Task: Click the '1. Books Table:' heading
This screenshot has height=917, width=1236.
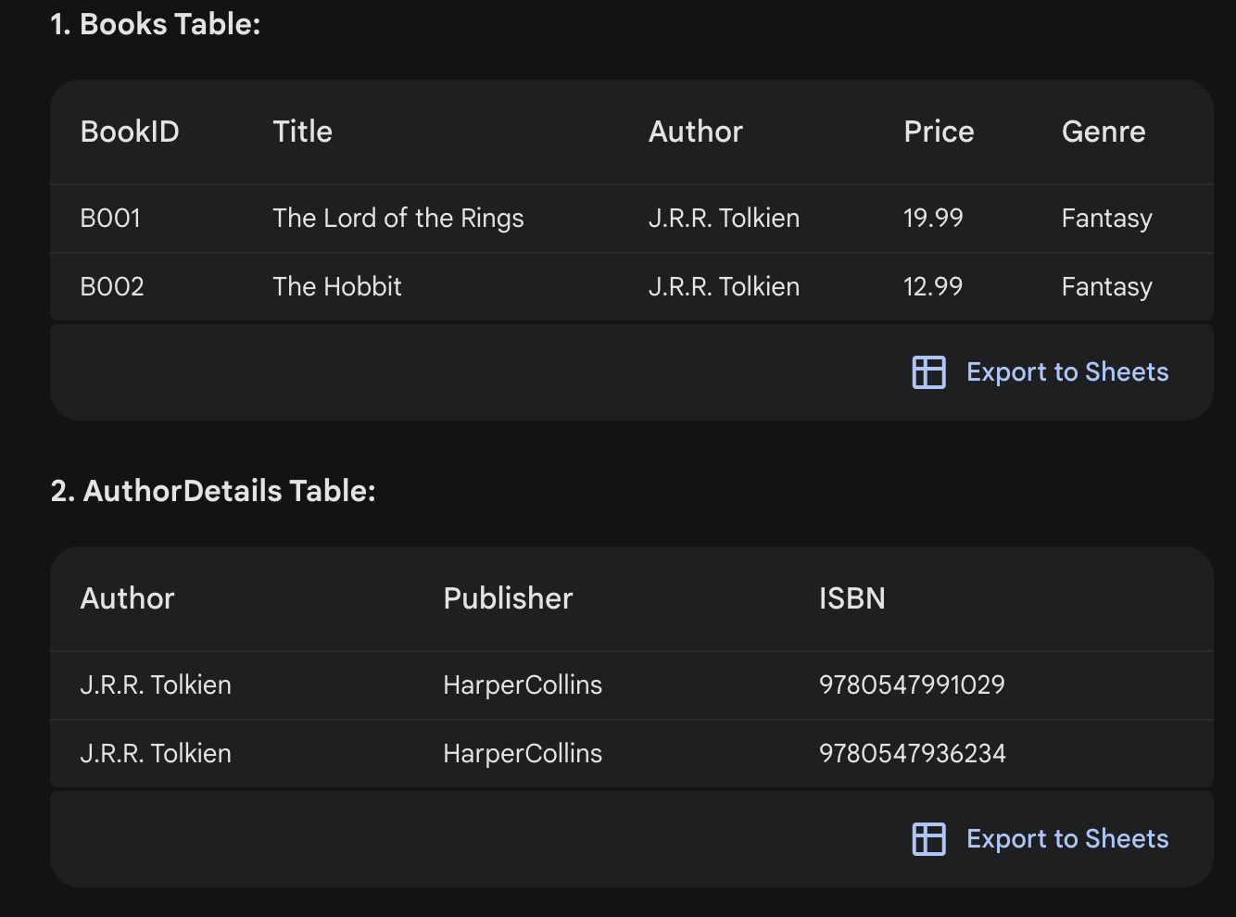Action: [156, 24]
